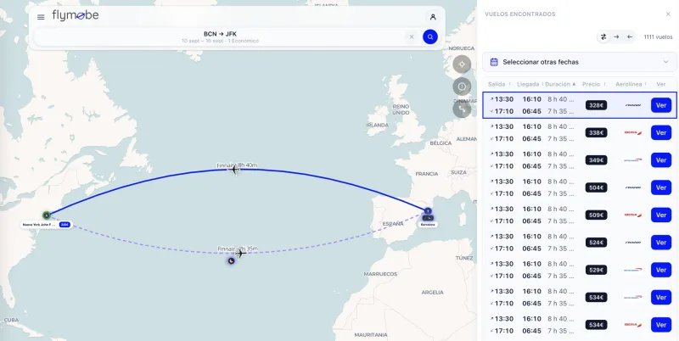Sort by Aerolínea column
The height and width of the screenshot is (341, 679).
tap(631, 84)
